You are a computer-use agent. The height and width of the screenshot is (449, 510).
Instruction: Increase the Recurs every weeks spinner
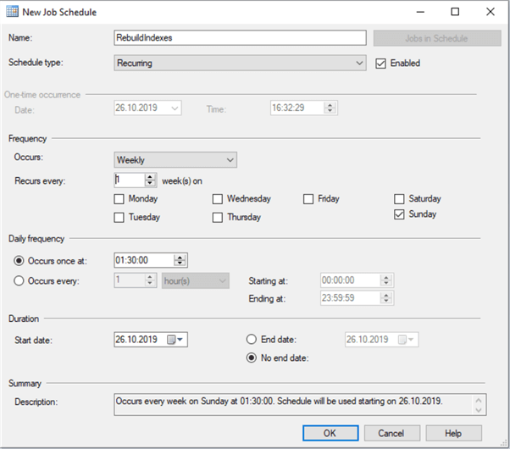click(150, 176)
